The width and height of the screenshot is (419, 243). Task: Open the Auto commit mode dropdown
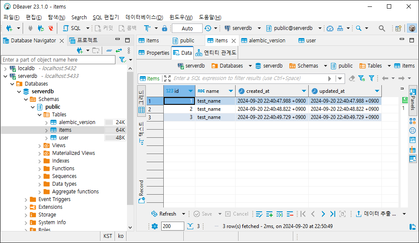(x=187, y=28)
